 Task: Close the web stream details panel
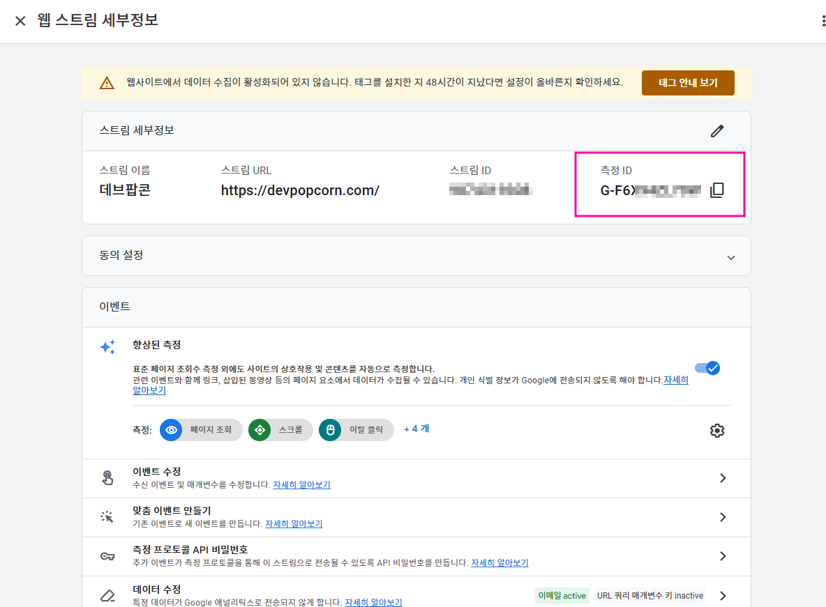click(x=20, y=20)
